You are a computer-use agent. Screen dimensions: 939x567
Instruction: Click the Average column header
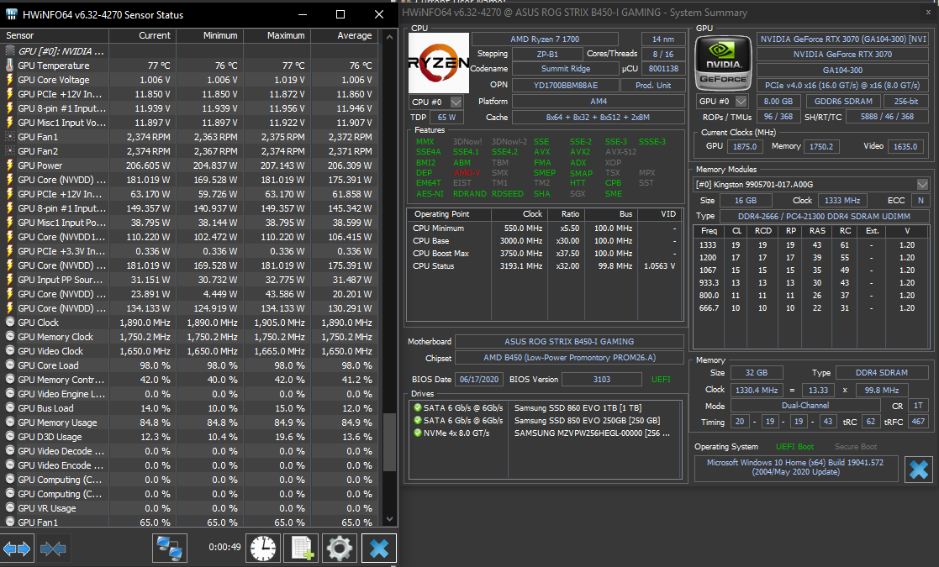click(x=345, y=35)
